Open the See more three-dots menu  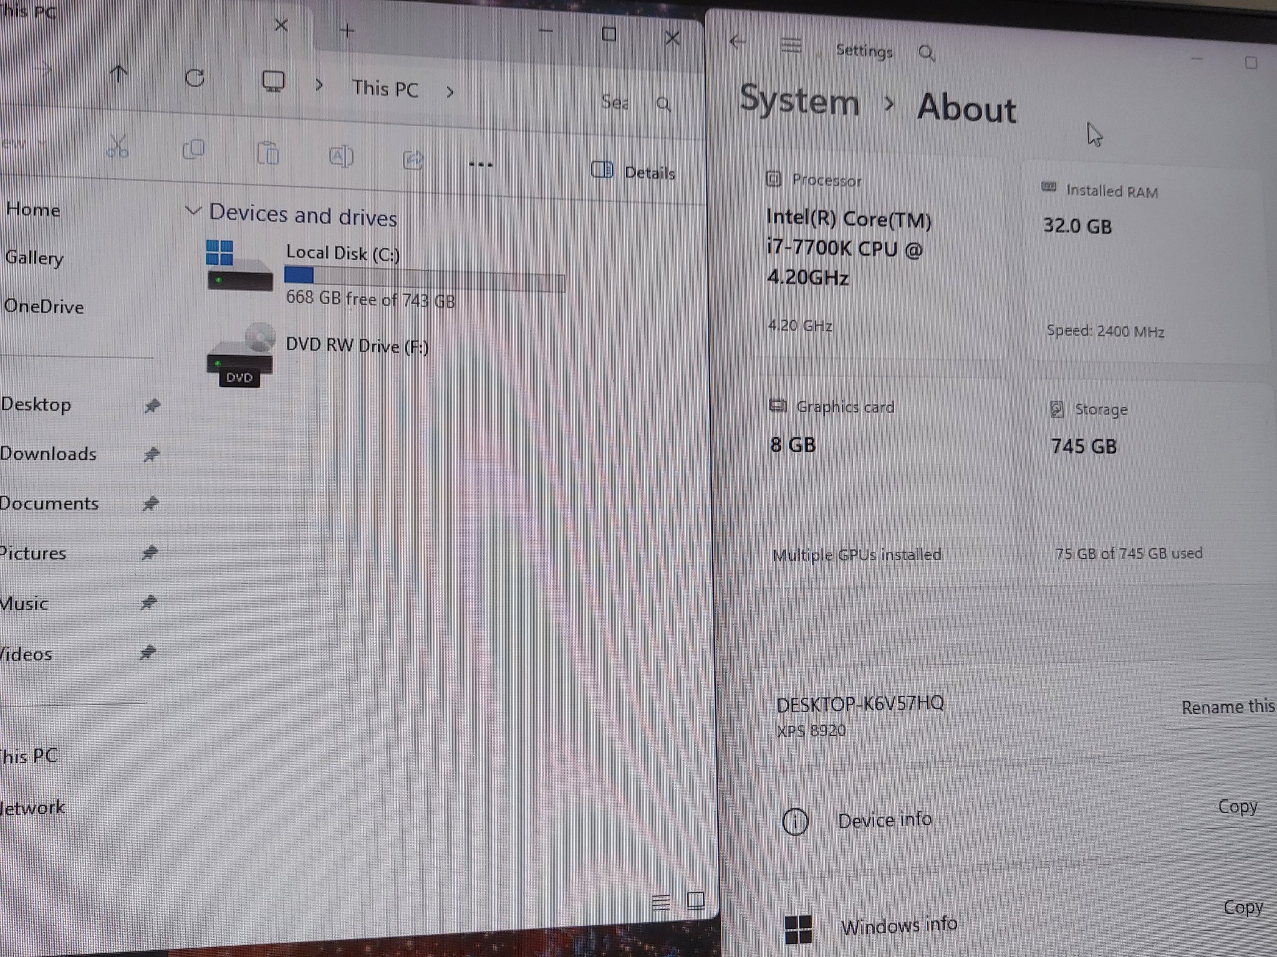pyautogui.click(x=481, y=164)
